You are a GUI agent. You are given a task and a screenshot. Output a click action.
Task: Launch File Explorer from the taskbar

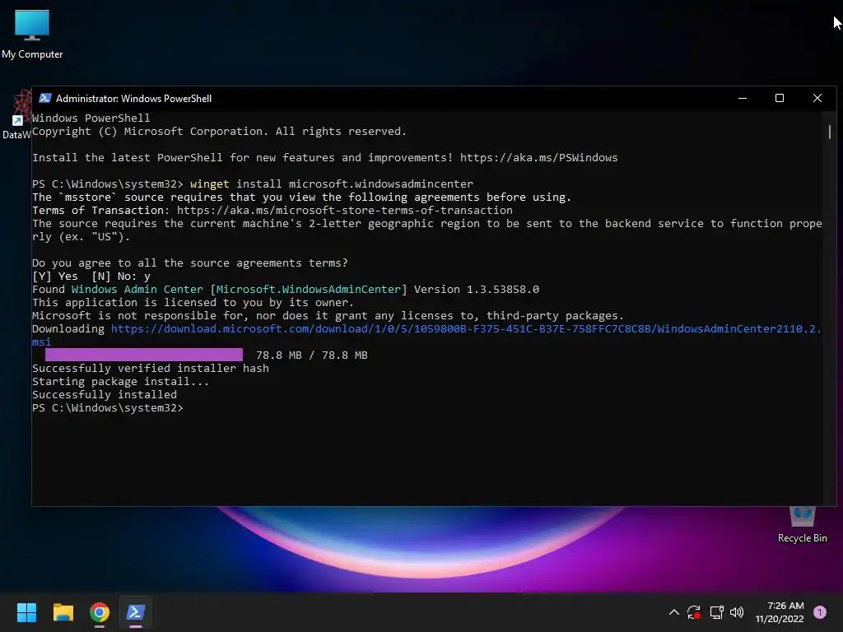[63, 612]
